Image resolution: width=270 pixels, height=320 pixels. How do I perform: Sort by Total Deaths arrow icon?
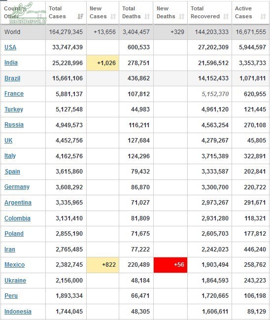(x=147, y=16)
